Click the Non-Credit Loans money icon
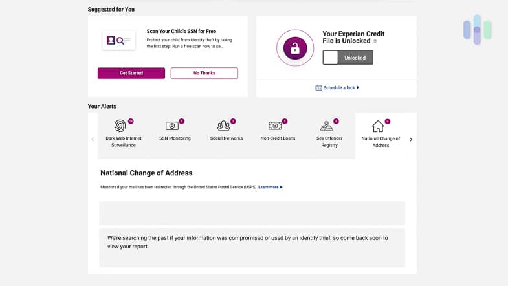This screenshot has width=508, height=286. pyautogui.click(x=275, y=126)
